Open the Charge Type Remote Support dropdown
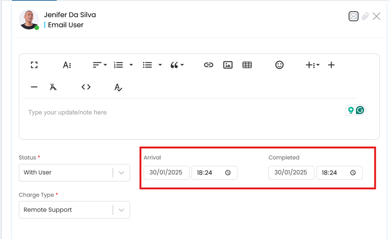This screenshot has width=389, height=239. (121, 210)
